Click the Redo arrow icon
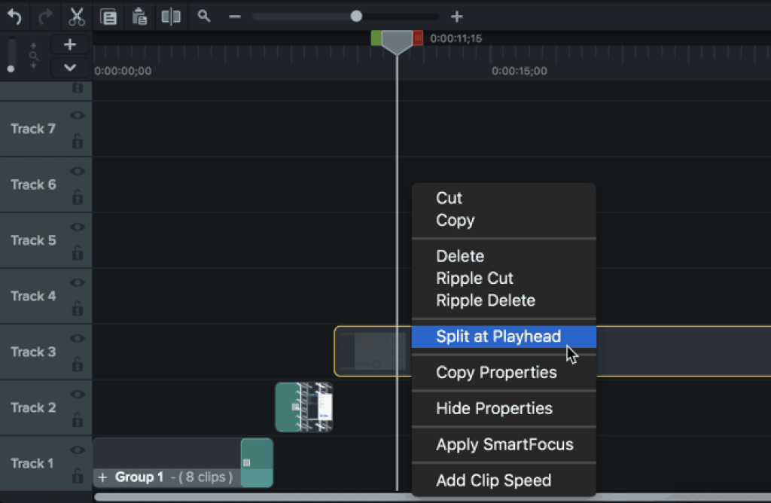Viewport: 771px width, 503px height. coord(45,16)
